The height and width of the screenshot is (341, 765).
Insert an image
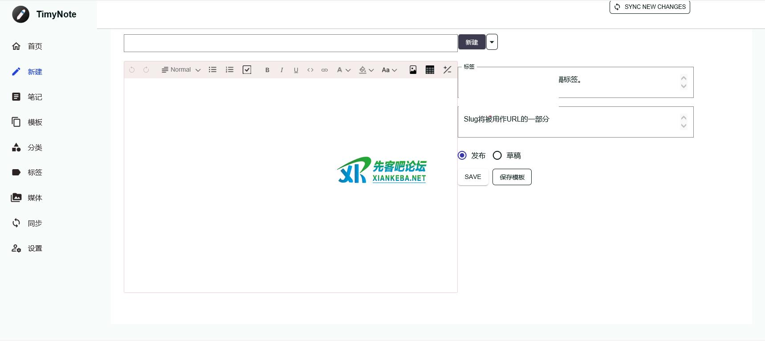(413, 69)
